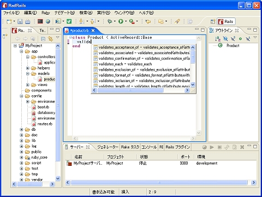Click the Save disk icon in toolbar
Screen dimensions: 262x197
pos(20,21)
